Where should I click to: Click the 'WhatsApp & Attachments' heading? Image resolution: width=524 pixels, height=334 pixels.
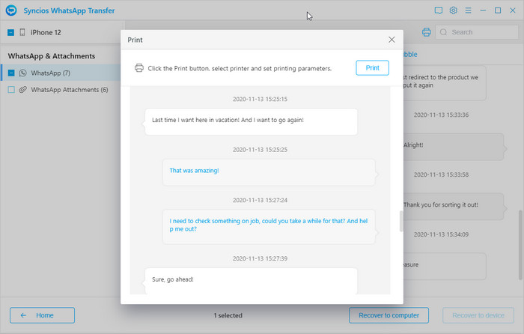(x=52, y=56)
